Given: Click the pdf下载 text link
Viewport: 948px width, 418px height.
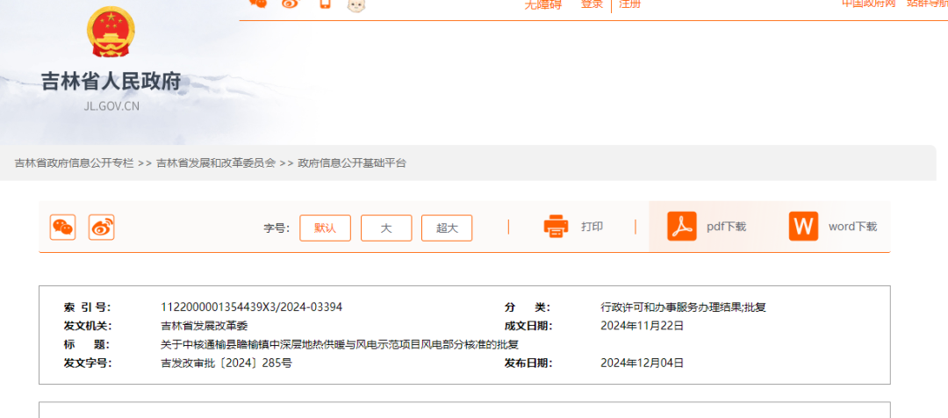Looking at the screenshot, I should click(726, 227).
